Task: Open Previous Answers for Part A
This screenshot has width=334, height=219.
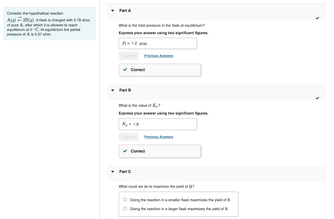Action: click(159, 56)
